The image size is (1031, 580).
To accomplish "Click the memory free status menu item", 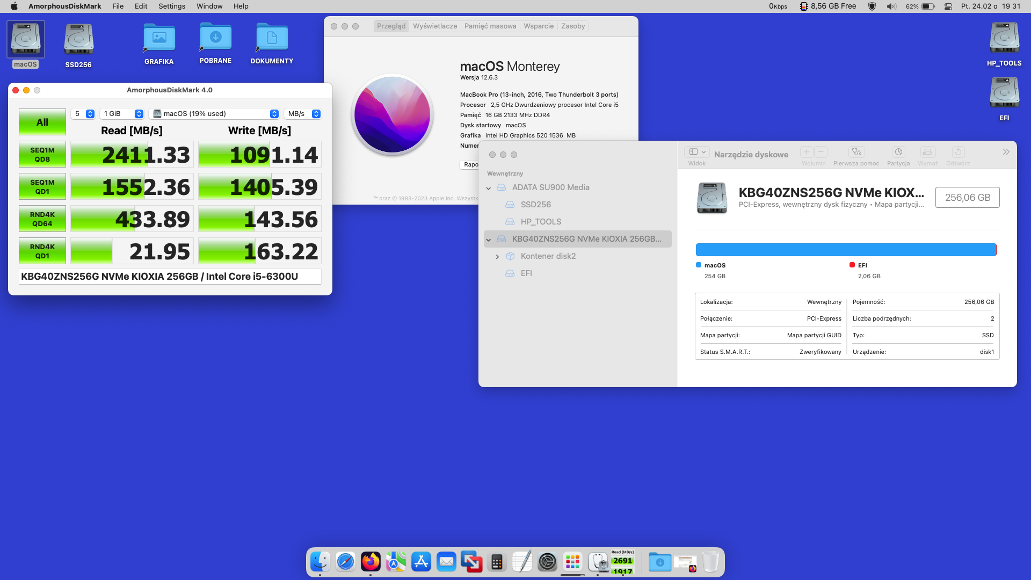I will 827,6.
